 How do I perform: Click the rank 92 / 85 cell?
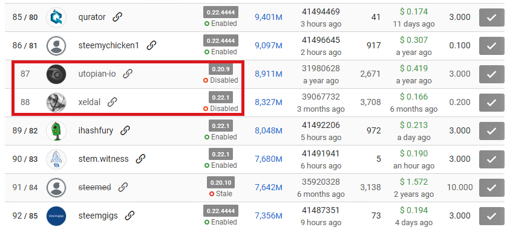[25, 216]
